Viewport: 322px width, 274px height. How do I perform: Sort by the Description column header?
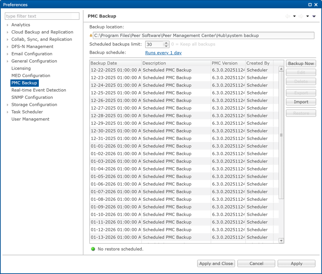pos(176,63)
